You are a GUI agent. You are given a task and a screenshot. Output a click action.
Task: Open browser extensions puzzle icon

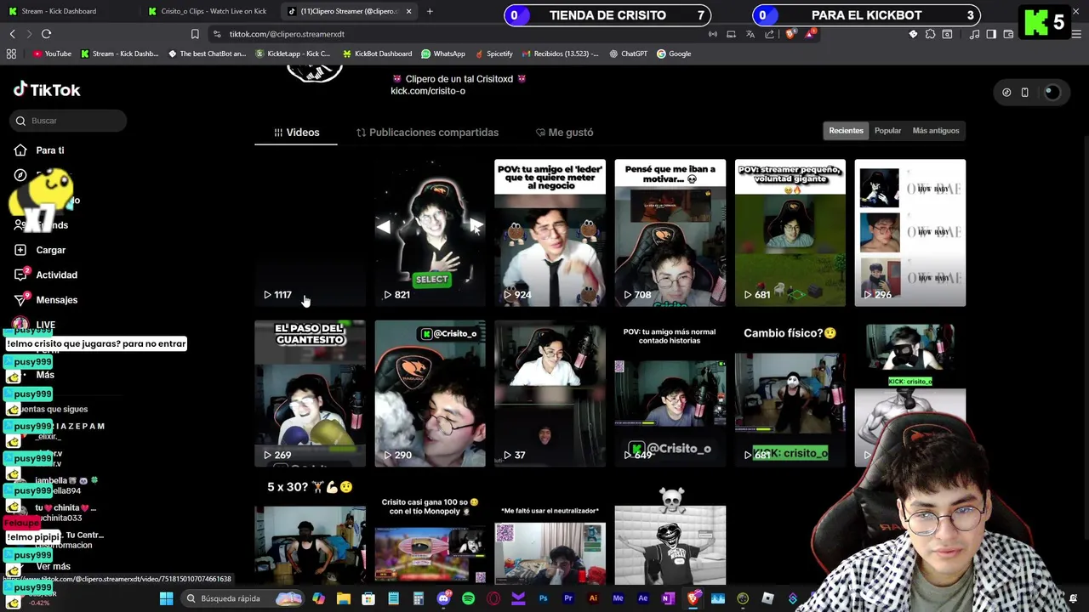[x=930, y=34]
